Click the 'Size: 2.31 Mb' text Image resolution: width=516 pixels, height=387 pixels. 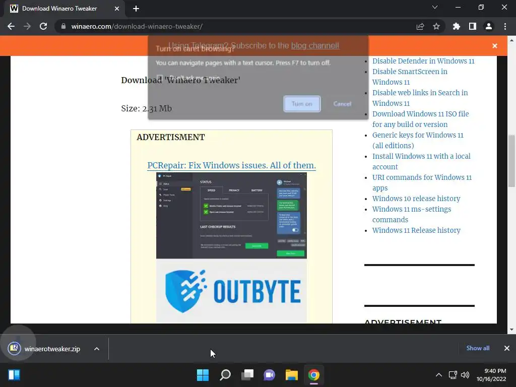pyautogui.click(x=147, y=108)
